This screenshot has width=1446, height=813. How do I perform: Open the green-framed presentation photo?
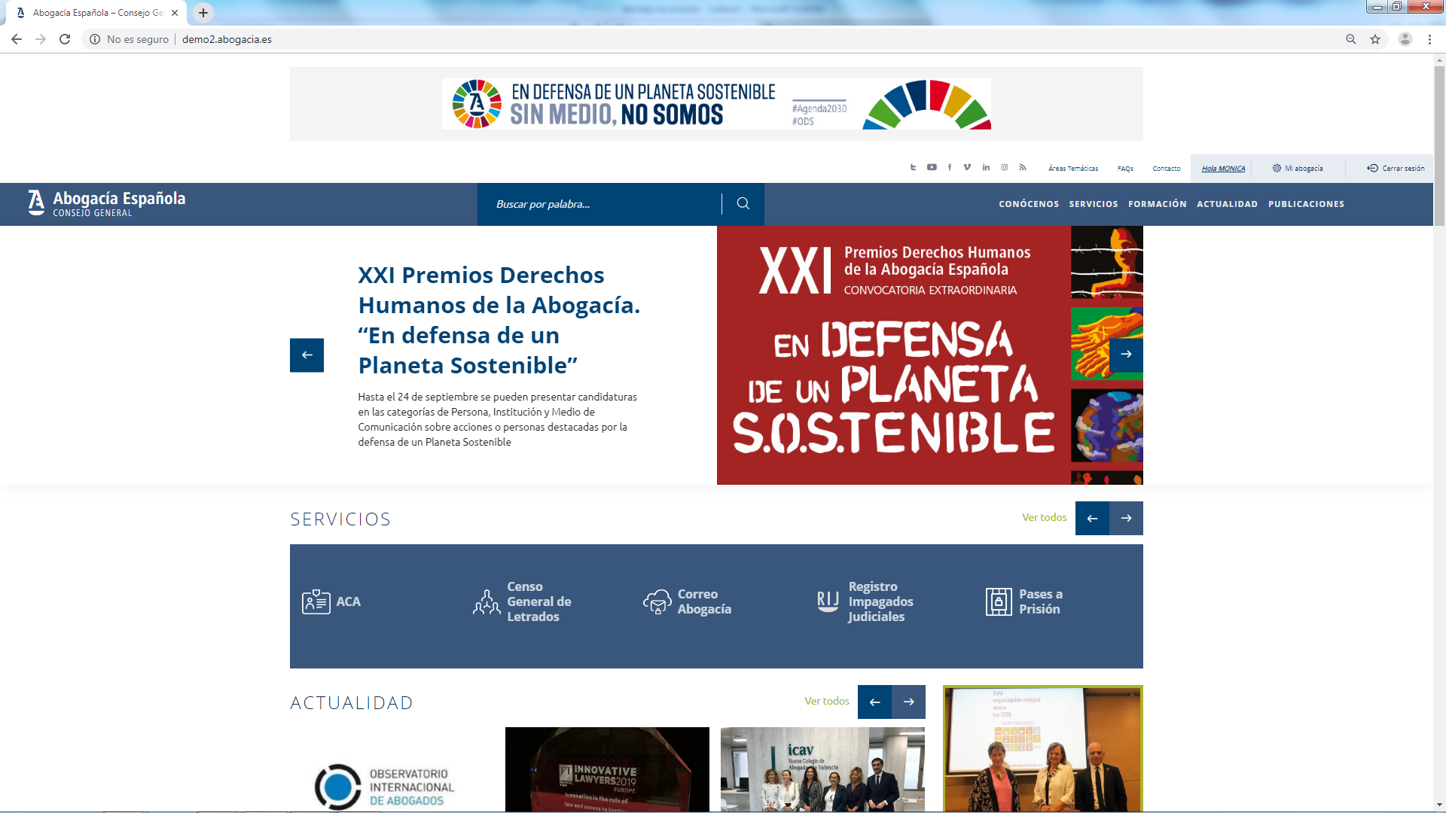(1043, 748)
